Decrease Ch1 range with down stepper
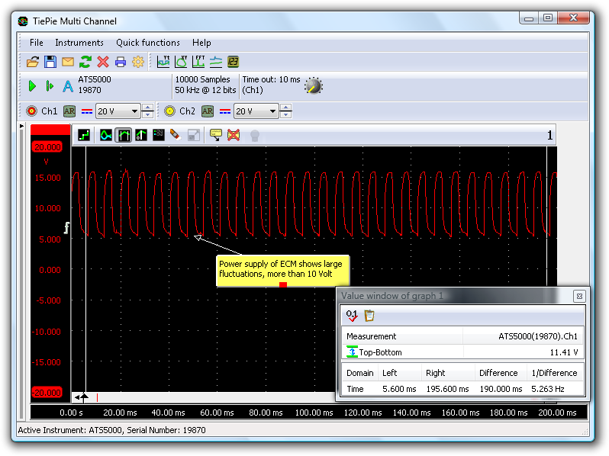The width and height of the screenshot is (609, 456). click(x=147, y=115)
